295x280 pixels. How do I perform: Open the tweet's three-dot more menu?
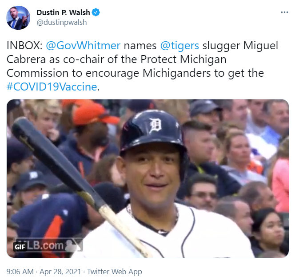[284, 12]
